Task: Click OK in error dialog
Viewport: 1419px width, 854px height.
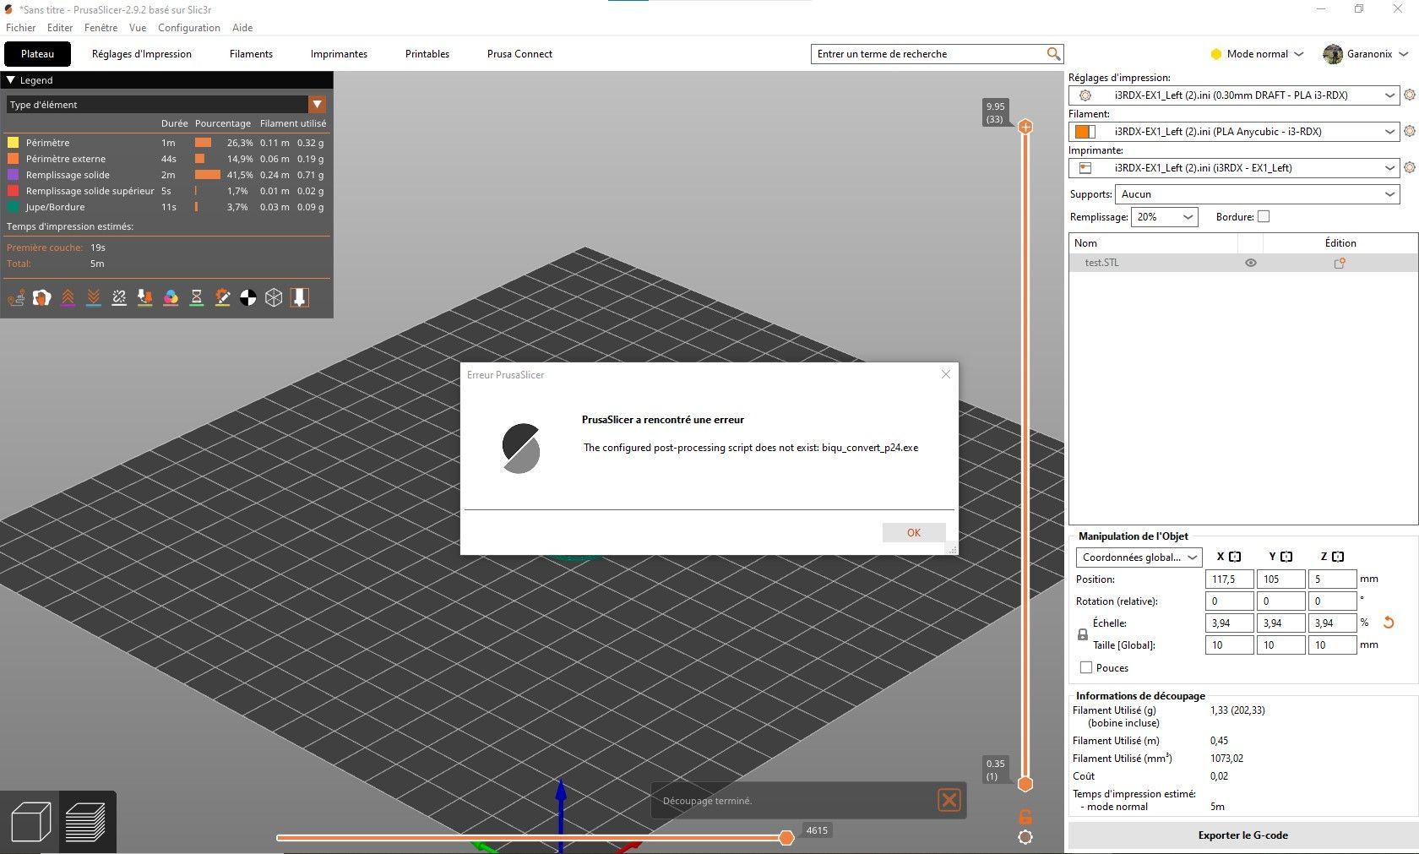Action: click(914, 533)
